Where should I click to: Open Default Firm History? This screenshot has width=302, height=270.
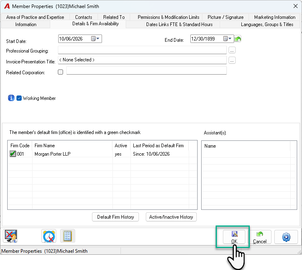115,217
